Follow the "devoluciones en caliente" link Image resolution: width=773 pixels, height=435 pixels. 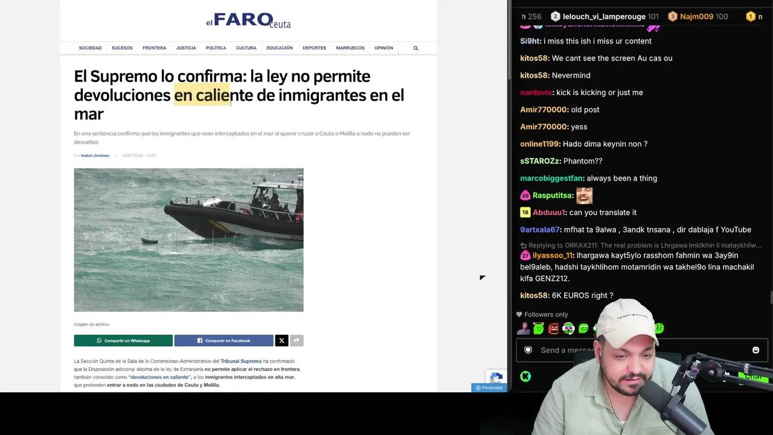[x=159, y=377]
